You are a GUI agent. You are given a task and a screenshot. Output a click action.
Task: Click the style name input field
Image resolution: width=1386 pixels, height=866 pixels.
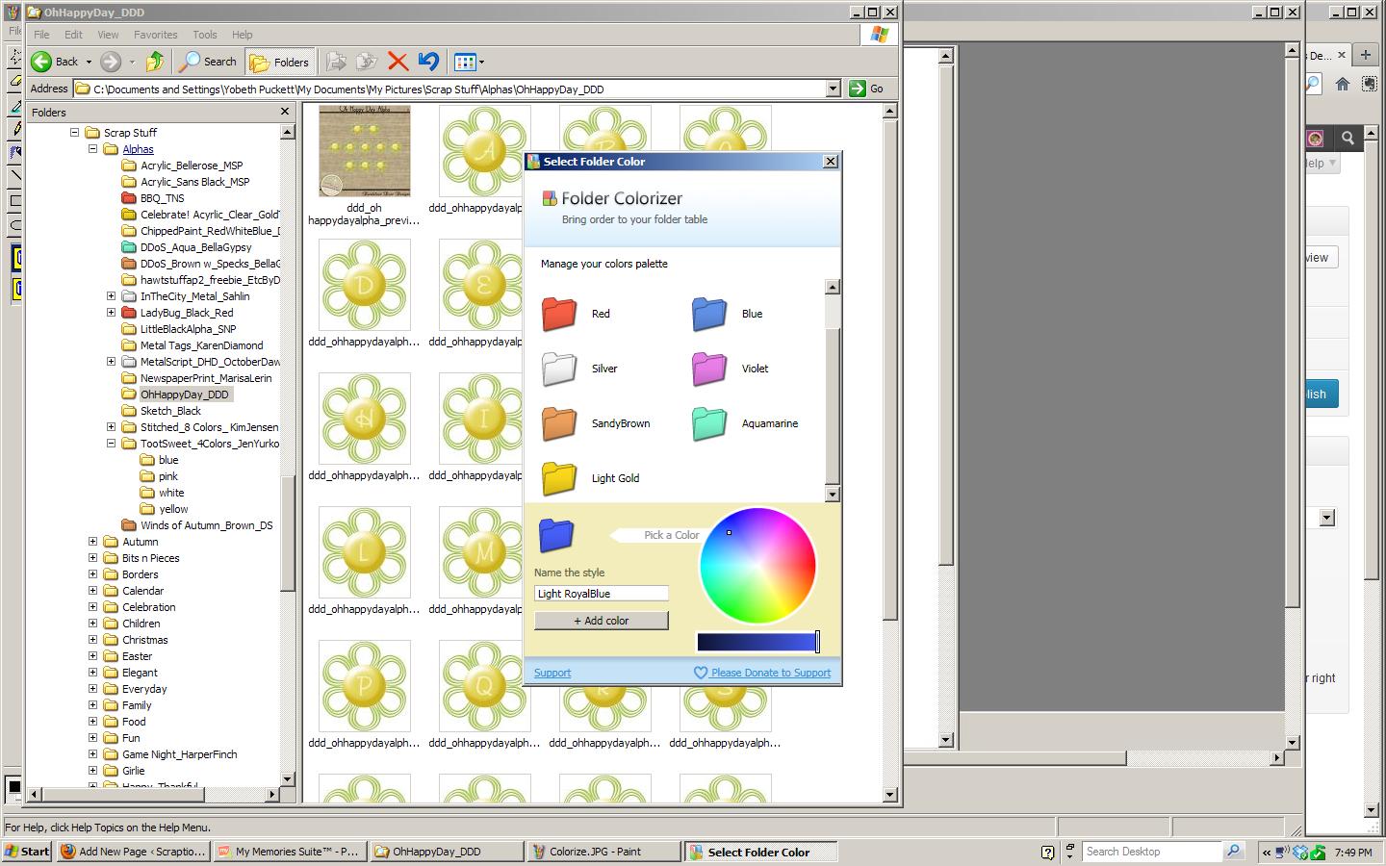pyautogui.click(x=601, y=594)
